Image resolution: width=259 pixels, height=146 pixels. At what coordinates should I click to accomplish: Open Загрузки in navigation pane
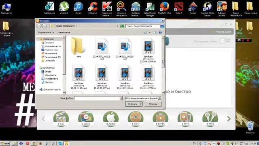pos(48,43)
